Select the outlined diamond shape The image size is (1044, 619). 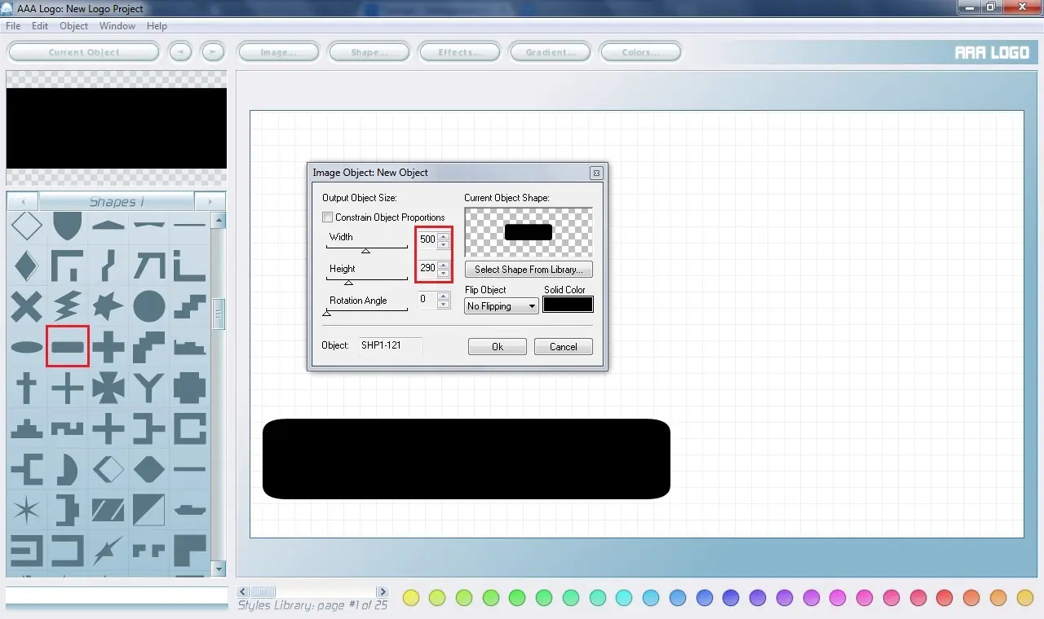point(27,226)
